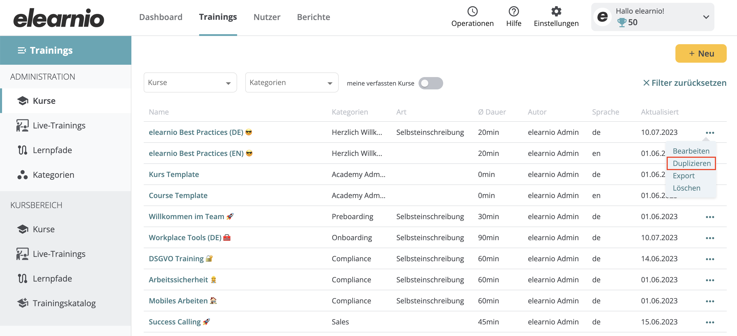Select Export in context menu
Image resolution: width=737 pixels, height=336 pixels.
pyautogui.click(x=684, y=176)
